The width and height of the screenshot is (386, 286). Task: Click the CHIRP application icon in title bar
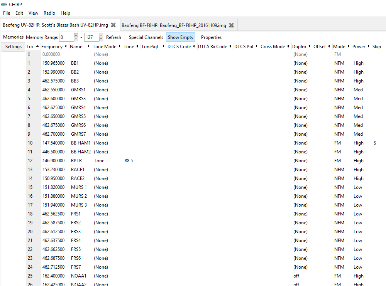pyautogui.click(x=4, y=4)
